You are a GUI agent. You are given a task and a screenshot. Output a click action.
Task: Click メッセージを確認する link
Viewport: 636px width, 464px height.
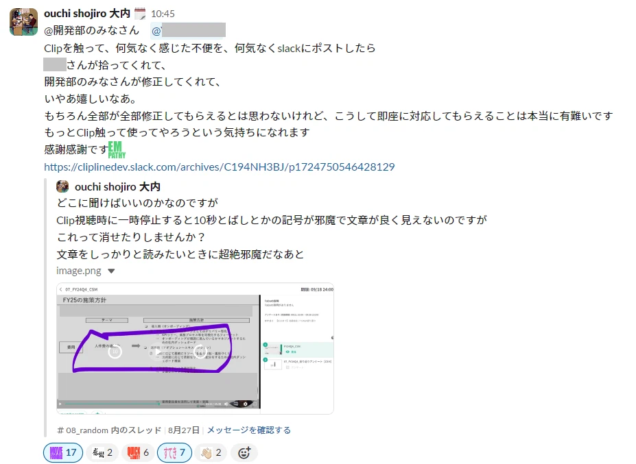coord(249,430)
